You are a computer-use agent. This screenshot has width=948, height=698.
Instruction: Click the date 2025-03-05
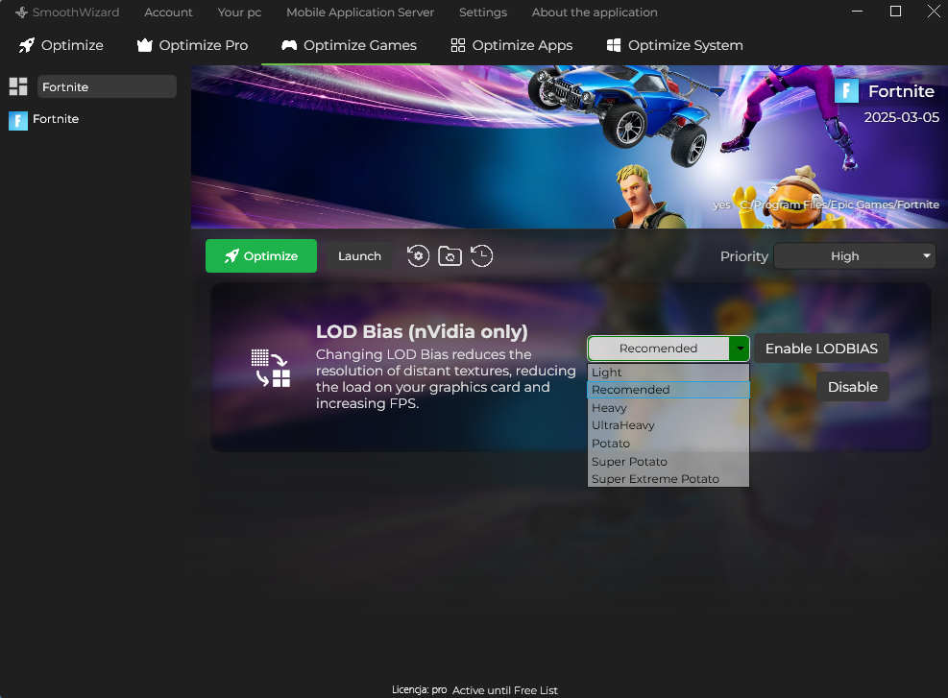click(902, 117)
